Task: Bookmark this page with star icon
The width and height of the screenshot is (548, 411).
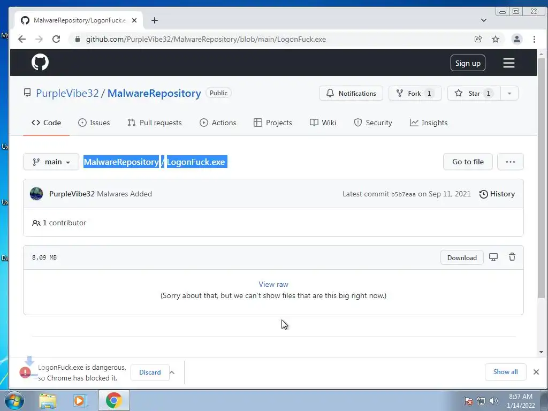Action: (x=495, y=39)
